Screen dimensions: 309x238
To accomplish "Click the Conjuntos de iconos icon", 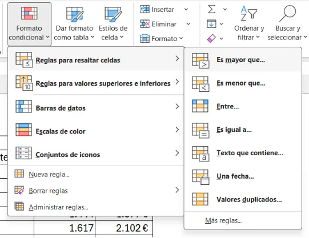I will 23,153.
